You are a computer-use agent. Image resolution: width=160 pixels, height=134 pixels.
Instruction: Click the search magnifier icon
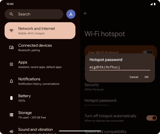point(11,14)
